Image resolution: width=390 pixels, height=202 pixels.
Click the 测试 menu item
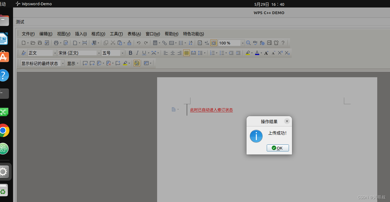pyautogui.click(x=20, y=22)
